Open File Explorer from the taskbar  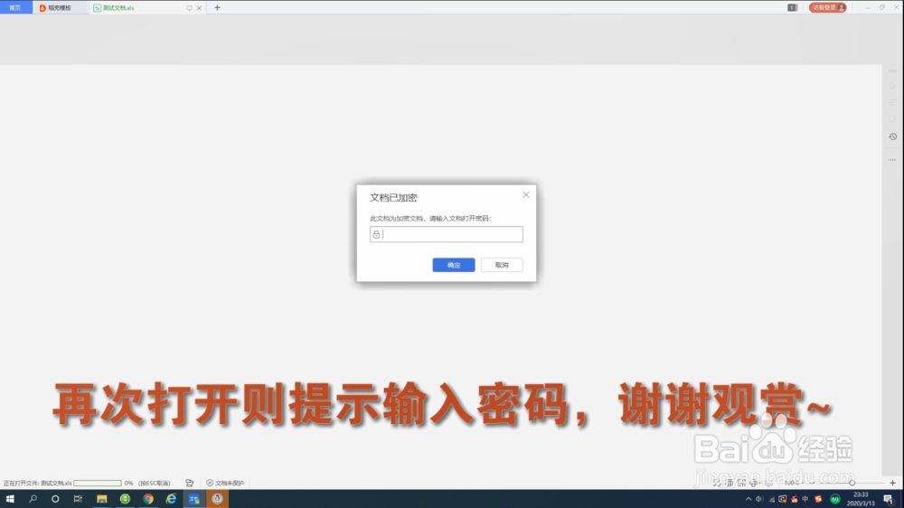102,499
